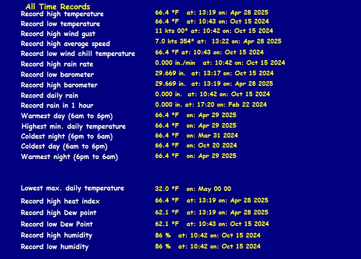Click the 'All Time Records' heading
The image size is (361, 259).
58,7
